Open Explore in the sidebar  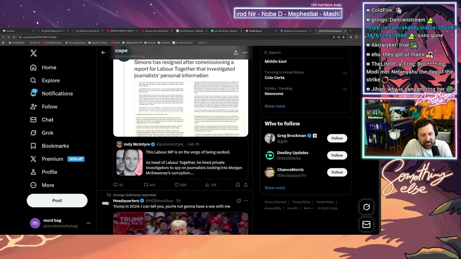(x=45, y=80)
